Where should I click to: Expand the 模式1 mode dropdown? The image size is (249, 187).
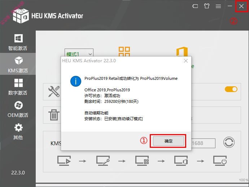pyautogui.click(x=79, y=53)
